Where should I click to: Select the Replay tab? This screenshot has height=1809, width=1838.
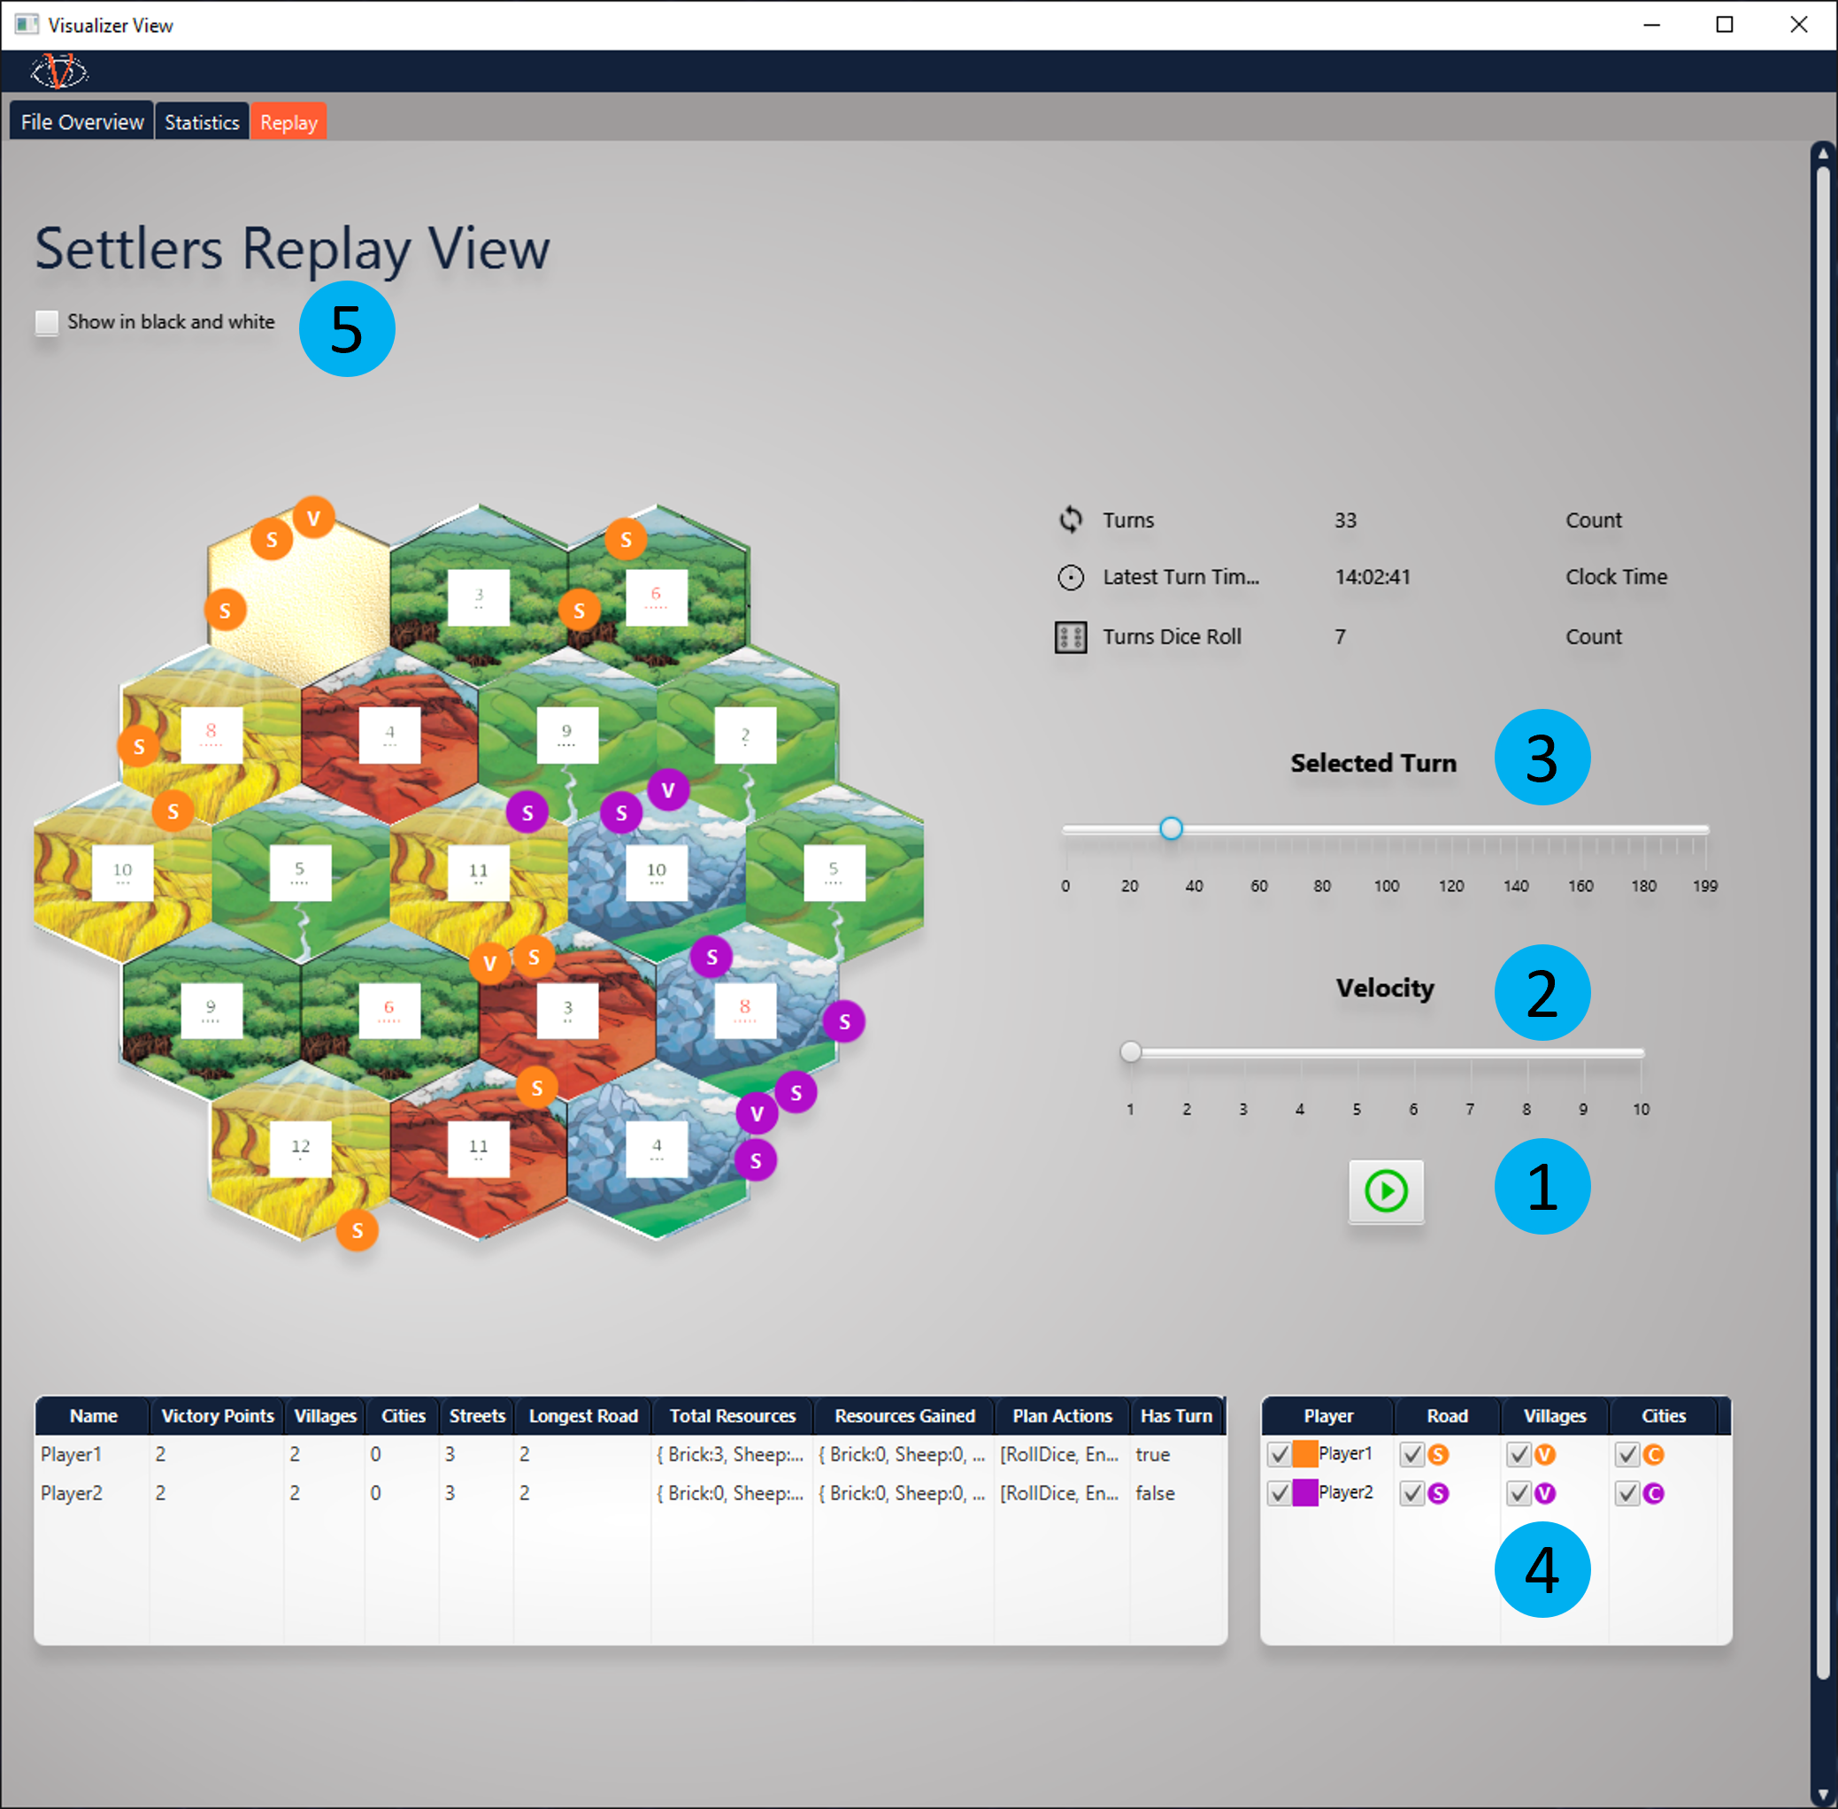pos(288,121)
